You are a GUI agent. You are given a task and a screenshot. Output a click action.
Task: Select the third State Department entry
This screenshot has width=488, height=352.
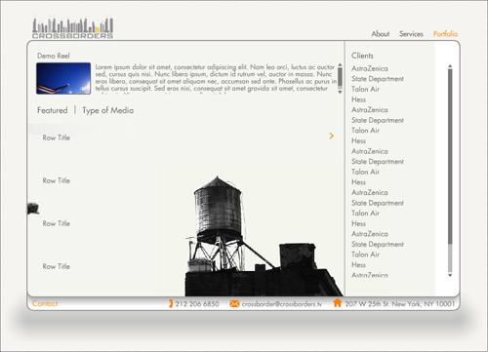(378, 162)
